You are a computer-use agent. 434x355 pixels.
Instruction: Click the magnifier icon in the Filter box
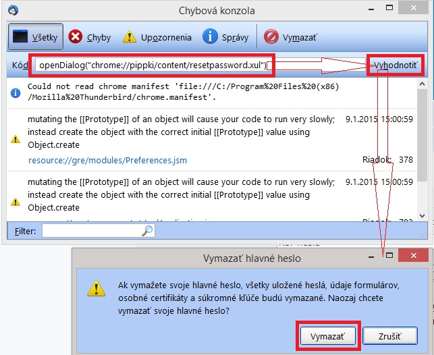click(147, 231)
